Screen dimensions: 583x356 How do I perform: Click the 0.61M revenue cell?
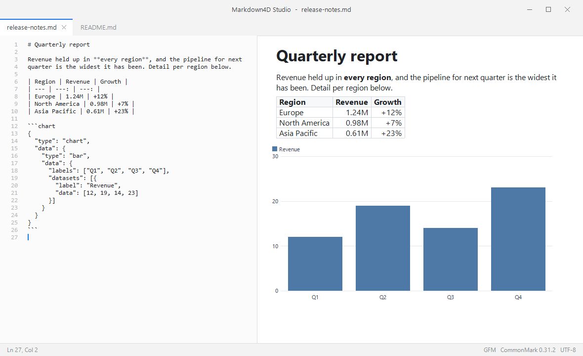(x=352, y=133)
